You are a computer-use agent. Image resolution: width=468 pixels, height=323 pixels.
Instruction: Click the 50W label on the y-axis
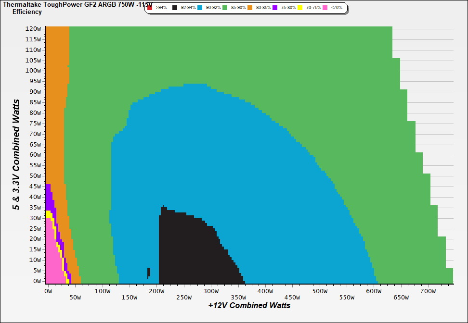pos(35,176)
